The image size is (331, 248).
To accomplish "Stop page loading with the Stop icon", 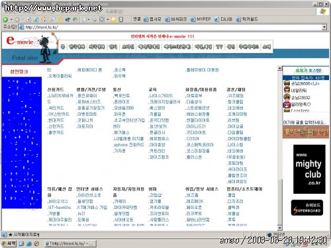I will coord(28,19).
